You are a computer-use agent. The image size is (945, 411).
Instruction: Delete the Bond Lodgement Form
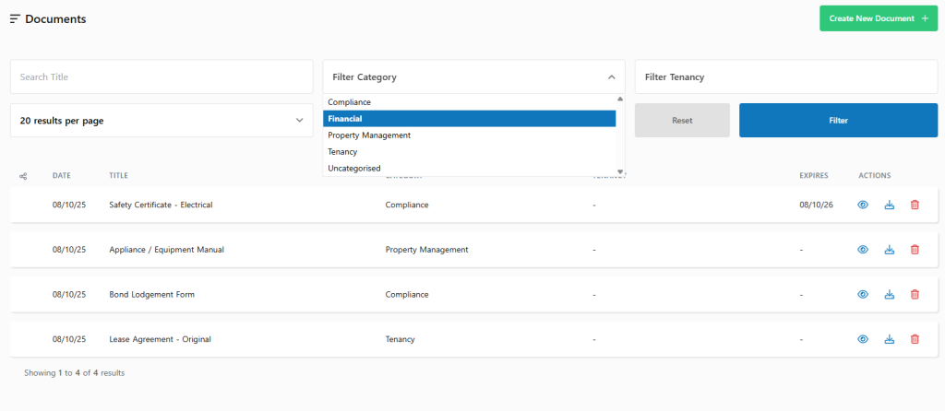pos(915,295)
